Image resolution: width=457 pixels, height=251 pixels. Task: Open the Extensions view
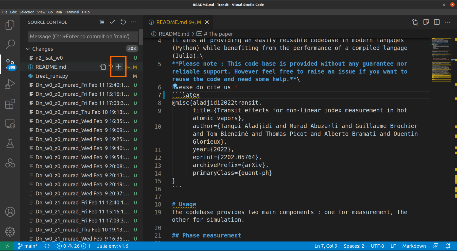pyautogui.click(x=10, y=104)
